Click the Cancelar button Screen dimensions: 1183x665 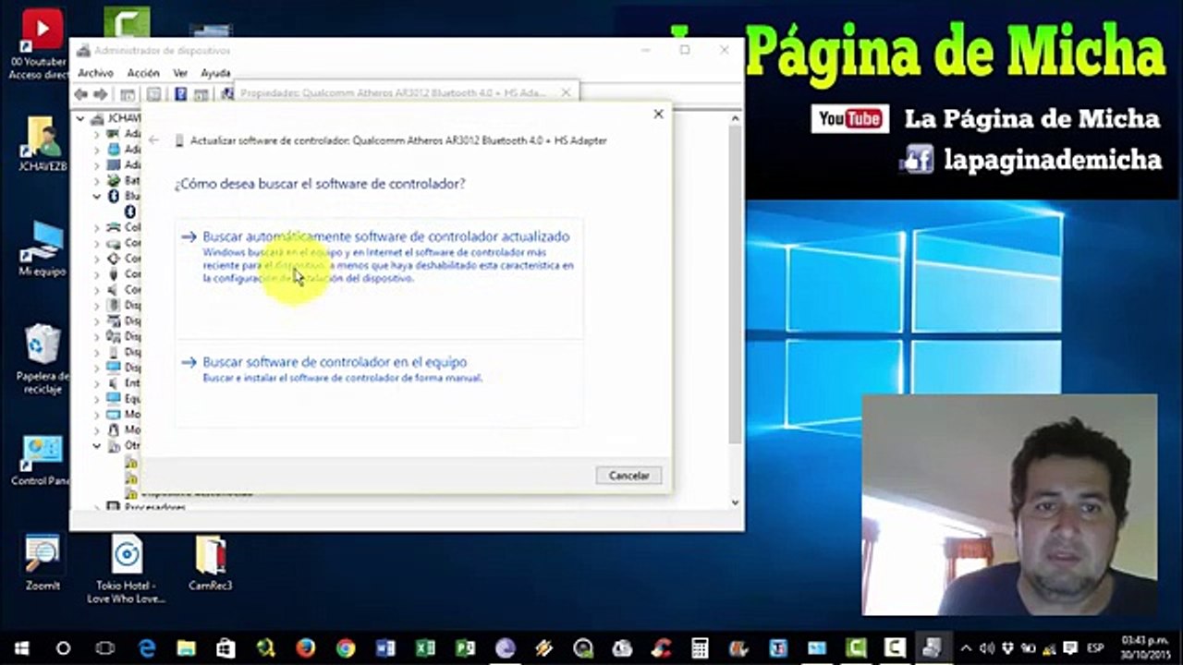tap(628, 475)
